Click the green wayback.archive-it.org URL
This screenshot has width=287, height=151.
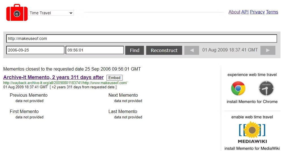click(65, 83)
